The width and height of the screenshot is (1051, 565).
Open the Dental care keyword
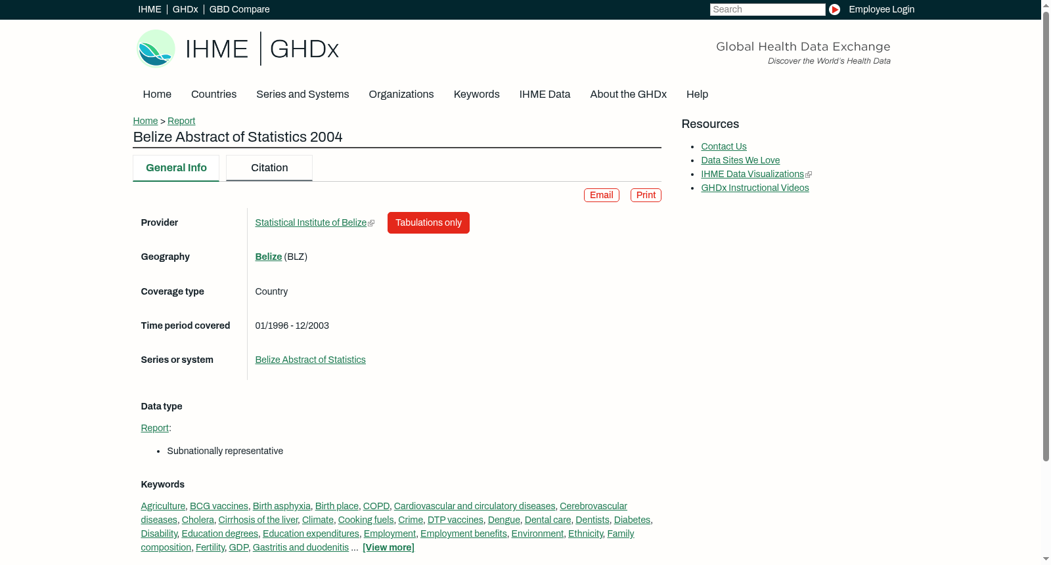(548, 520)
